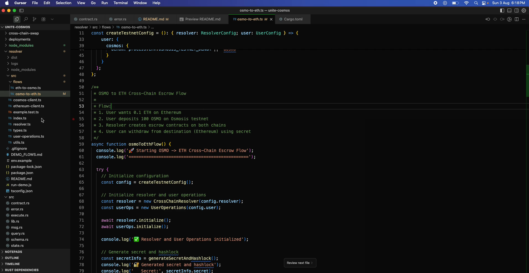Screen dimensions: 529x273
Task: Toggle the primary sidebar visibility
Action: 502,10
